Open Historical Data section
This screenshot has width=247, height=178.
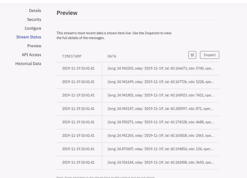tap(28, 64)
